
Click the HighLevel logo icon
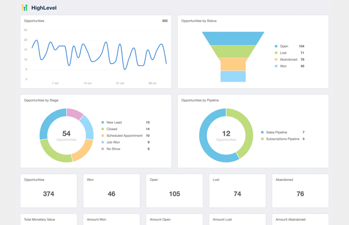pyautogui.click(x=25, y=8)
